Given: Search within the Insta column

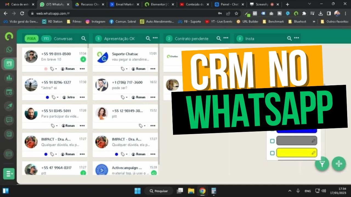Looking at the screenshot, I should pyautogui.click(x=289, y=39).
